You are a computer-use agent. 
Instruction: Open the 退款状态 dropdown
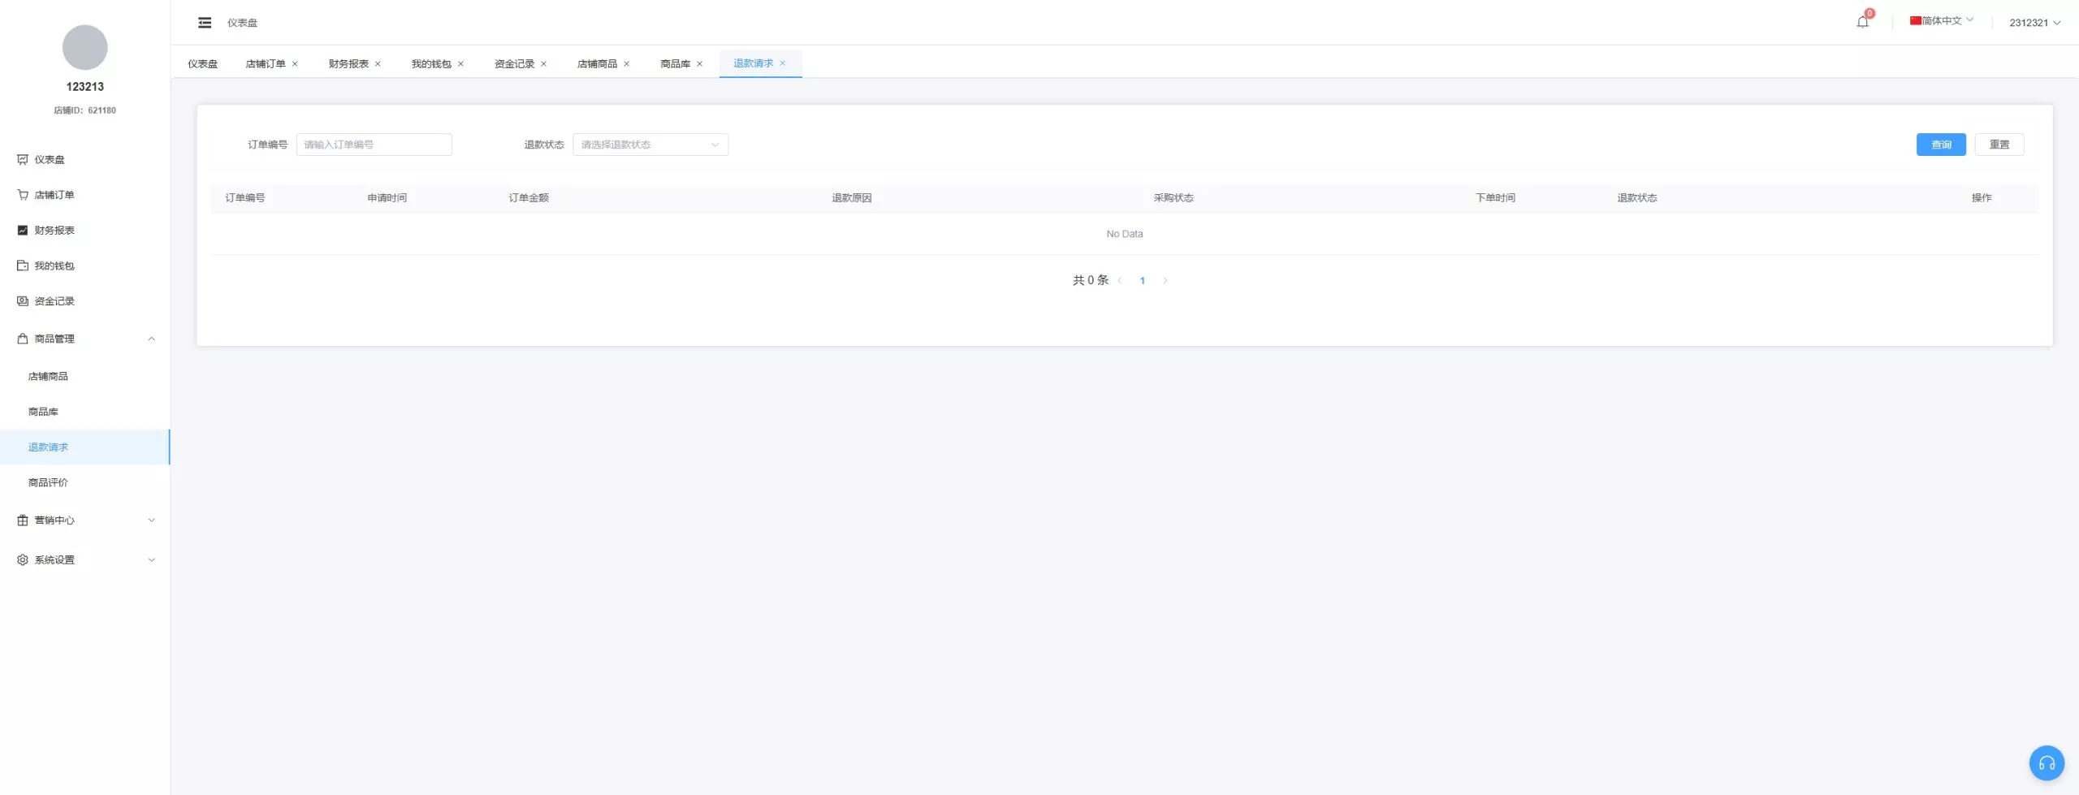(650, 145)
